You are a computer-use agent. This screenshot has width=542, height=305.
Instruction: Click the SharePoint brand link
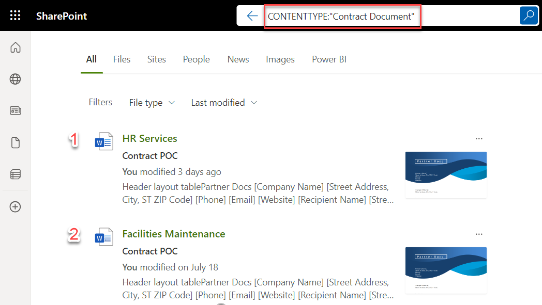click(62, 16)
